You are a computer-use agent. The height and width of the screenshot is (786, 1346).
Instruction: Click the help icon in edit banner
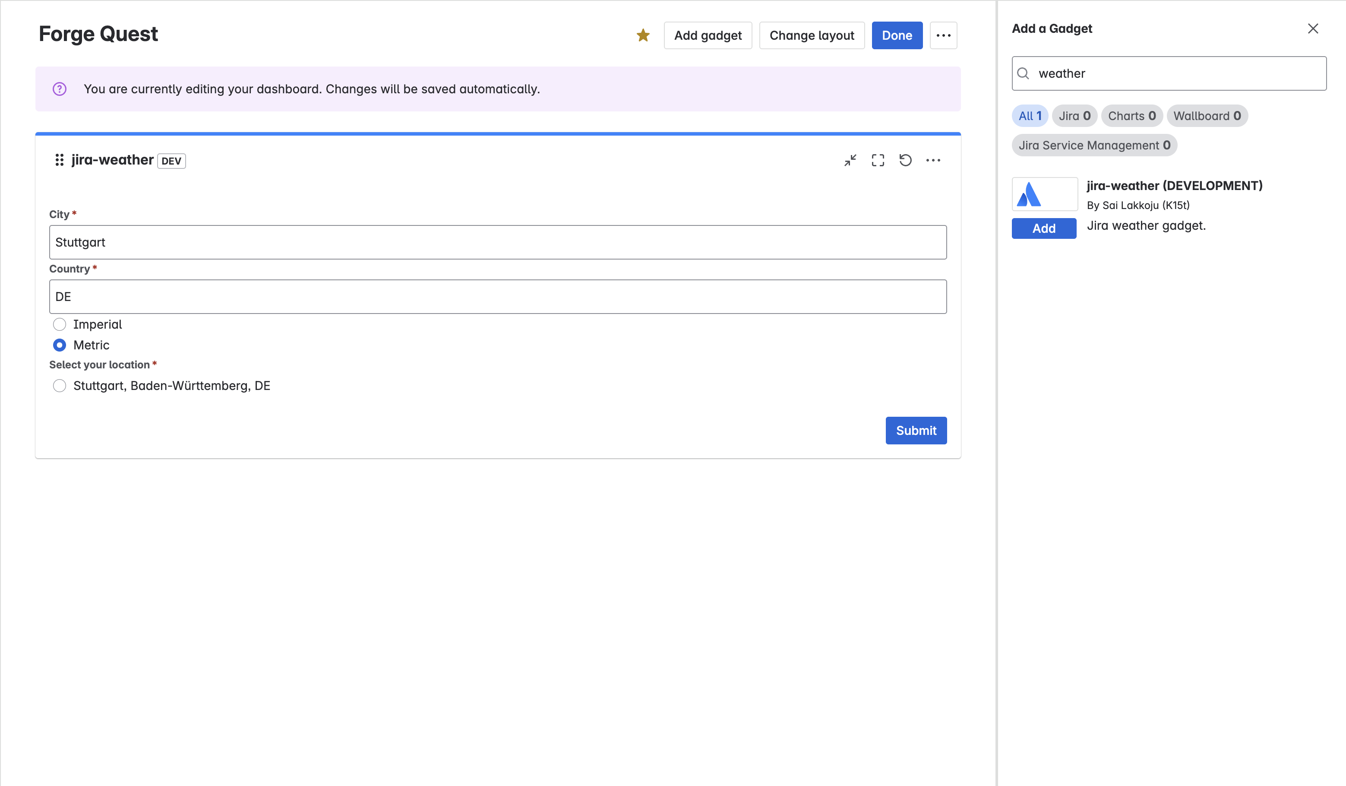[x=59, y=89]
